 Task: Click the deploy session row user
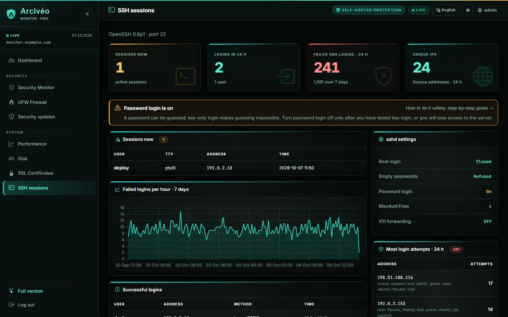pos(121,168)
